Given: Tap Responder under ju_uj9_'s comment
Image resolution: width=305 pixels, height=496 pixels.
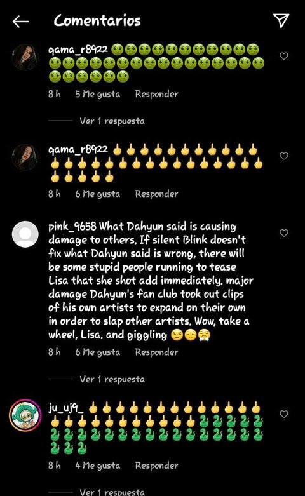Looking at the screenshot, I should pyautogui.click(x=156, y=466).
